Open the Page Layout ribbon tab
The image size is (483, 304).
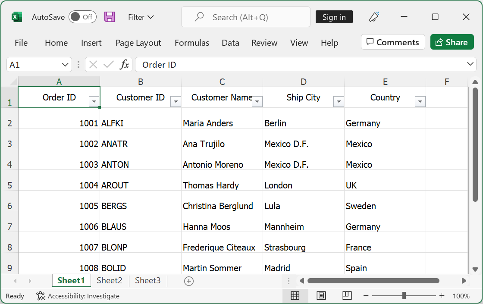[138, 43]
